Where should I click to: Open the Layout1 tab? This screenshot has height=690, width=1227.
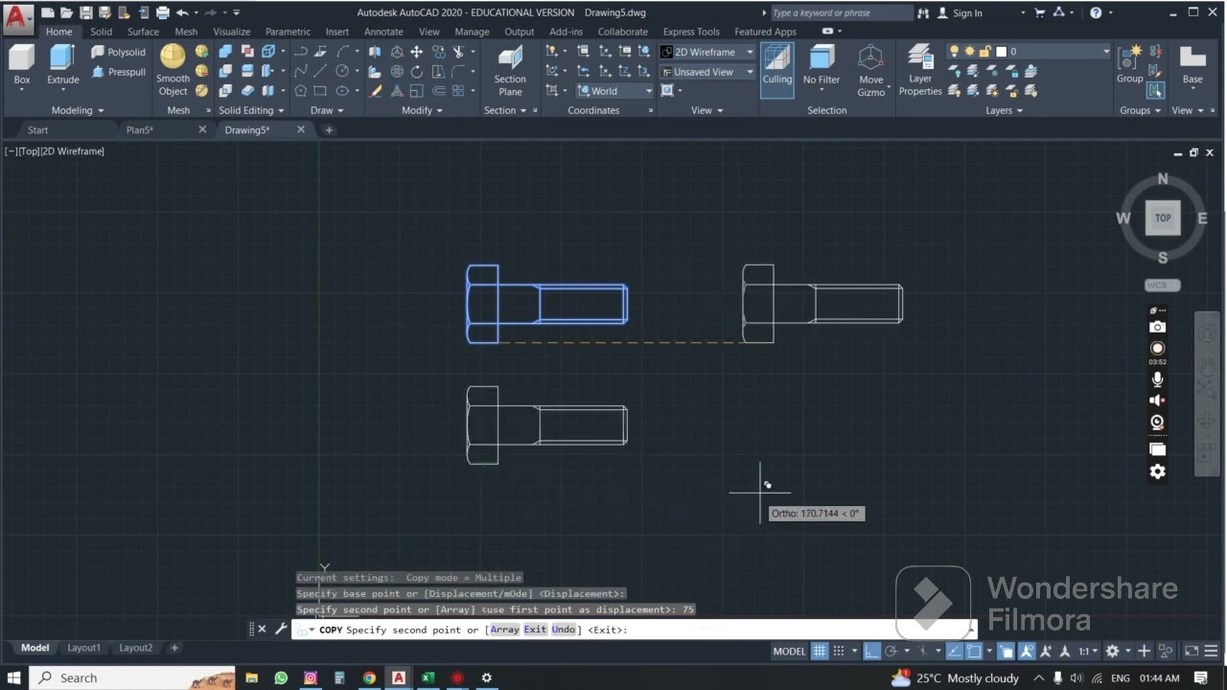point(83,648)
